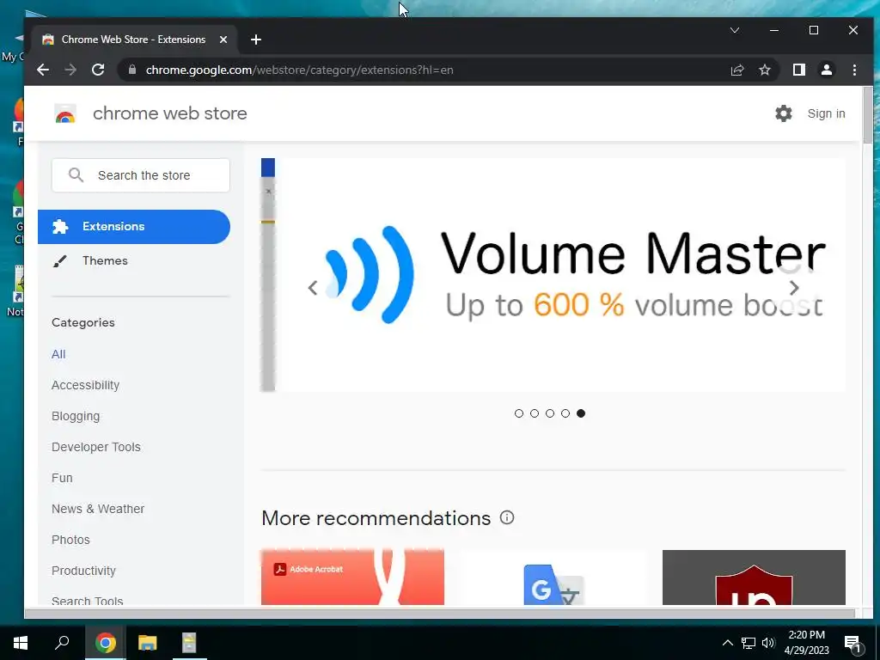
Task: Choose the All category
Action: pos(58,354)
